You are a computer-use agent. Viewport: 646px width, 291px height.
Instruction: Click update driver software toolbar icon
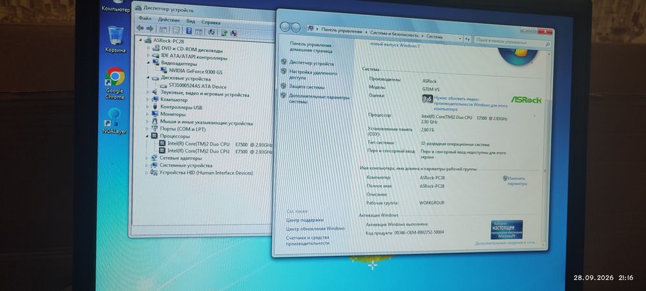tap(224, 32)
